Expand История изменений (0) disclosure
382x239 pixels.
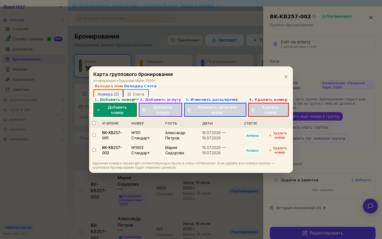point(298,208)
